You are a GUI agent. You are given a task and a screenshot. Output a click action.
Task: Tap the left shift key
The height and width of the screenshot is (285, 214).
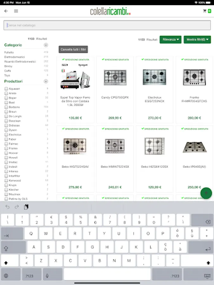pos(10,261)
